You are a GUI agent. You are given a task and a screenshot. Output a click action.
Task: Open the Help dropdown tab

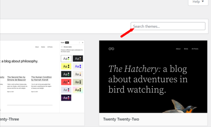pos(198,2)
